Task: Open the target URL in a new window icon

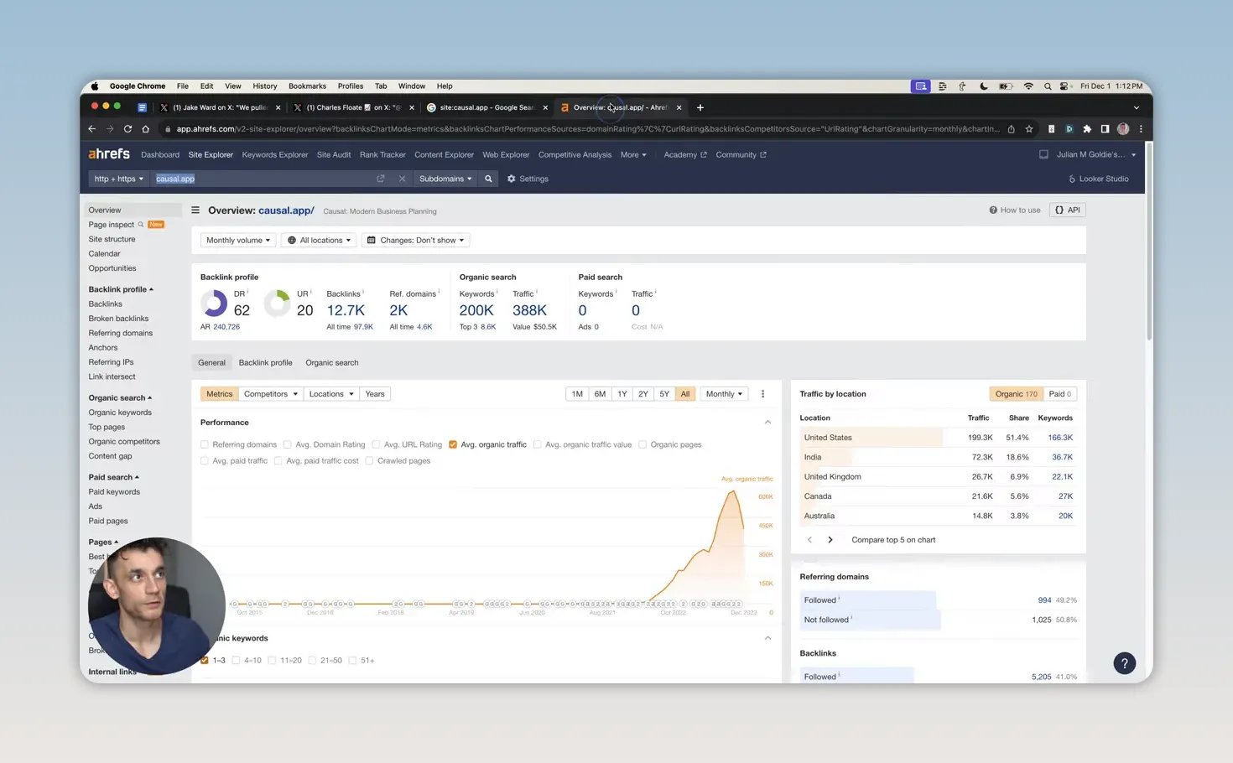Action: 381,179
